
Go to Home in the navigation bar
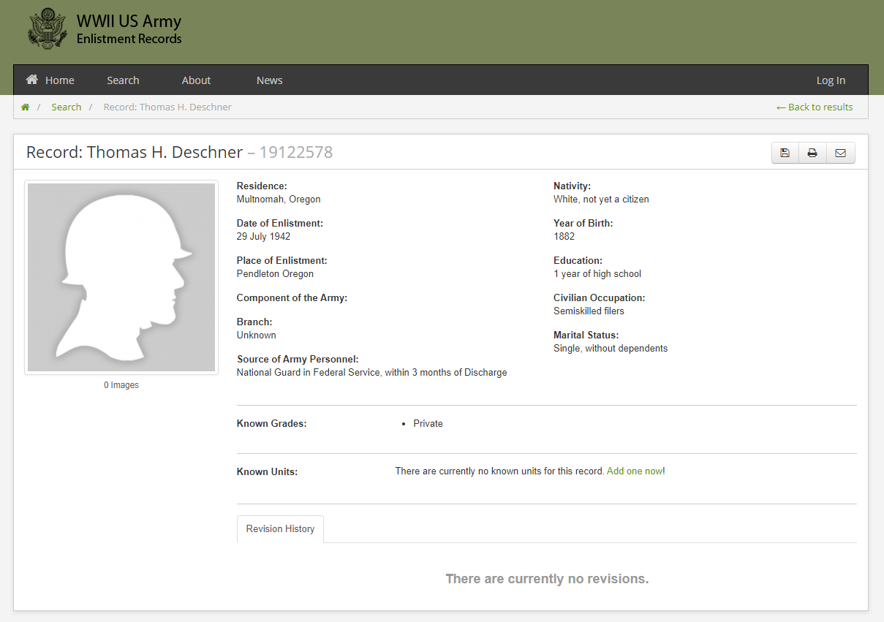point(50,80)
